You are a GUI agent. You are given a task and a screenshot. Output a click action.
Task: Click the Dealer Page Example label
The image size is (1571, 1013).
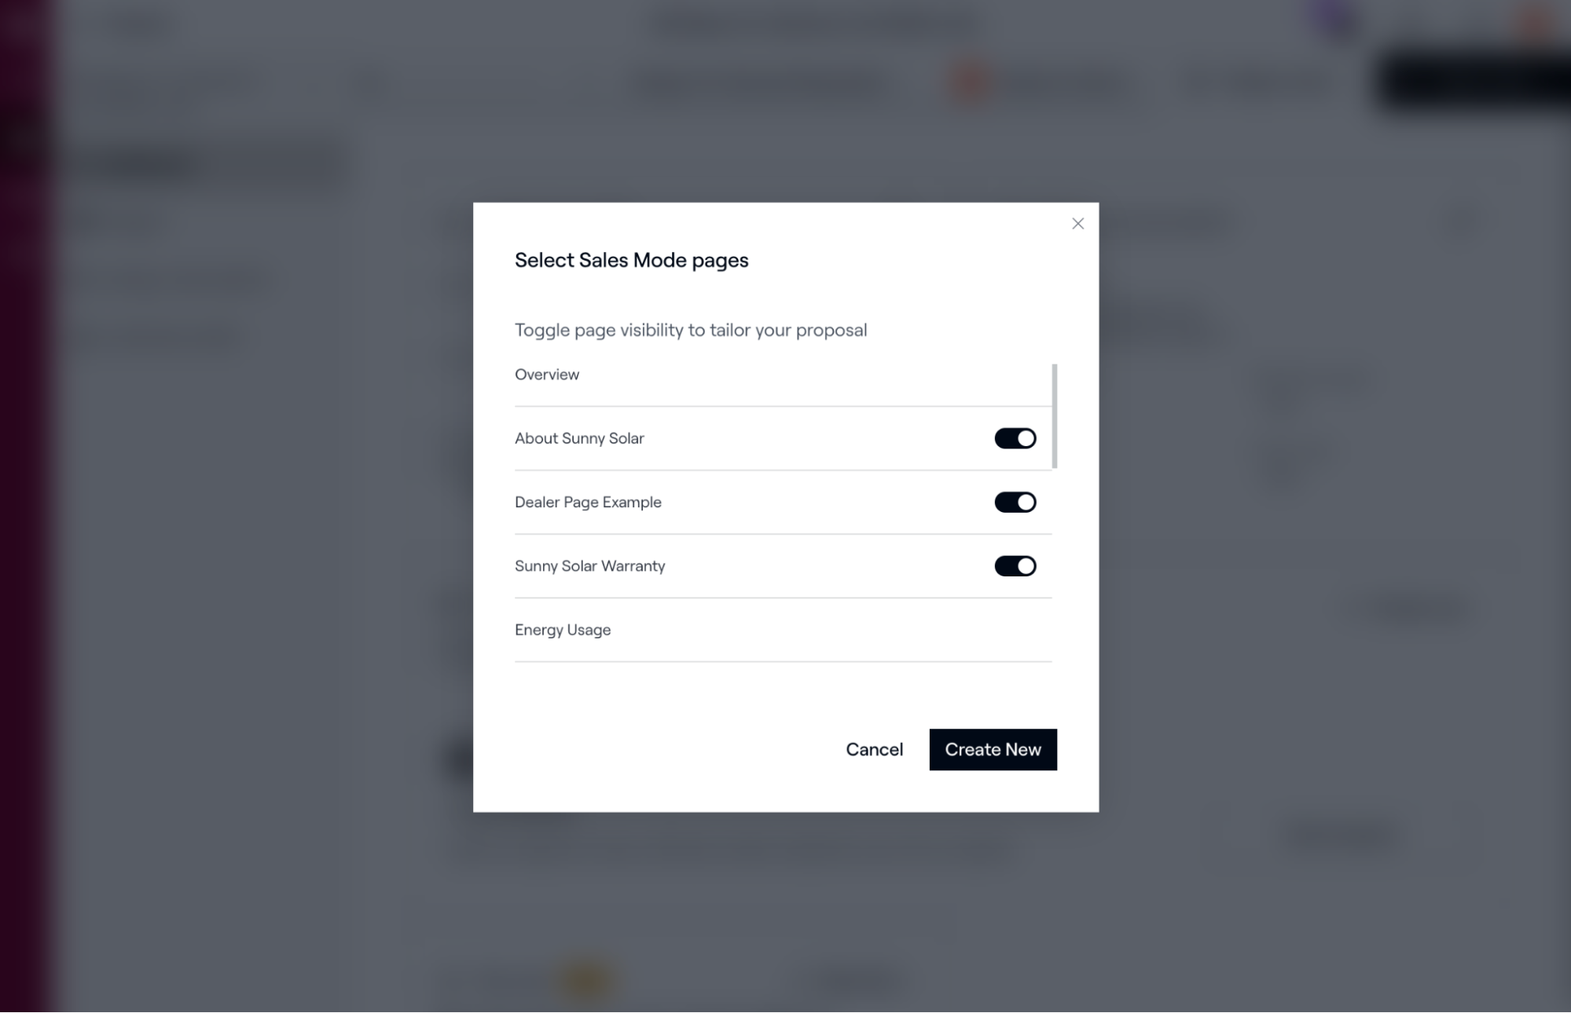coord(588,502)
